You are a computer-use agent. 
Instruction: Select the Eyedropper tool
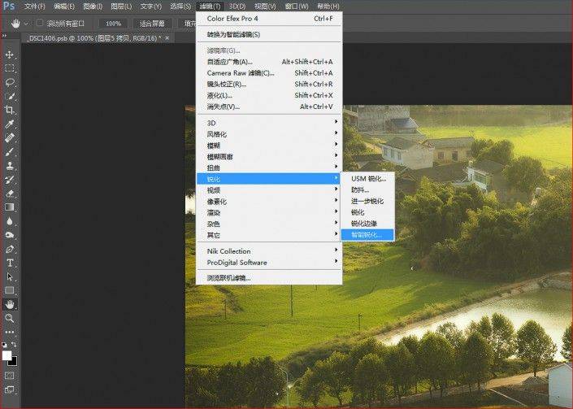[11, 124]
